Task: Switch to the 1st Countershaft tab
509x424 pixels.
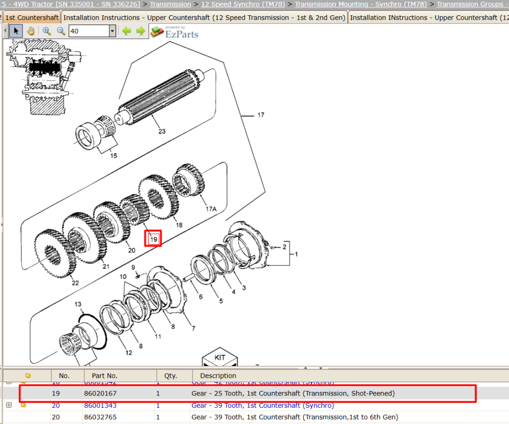Action: [x=32, y=17]
